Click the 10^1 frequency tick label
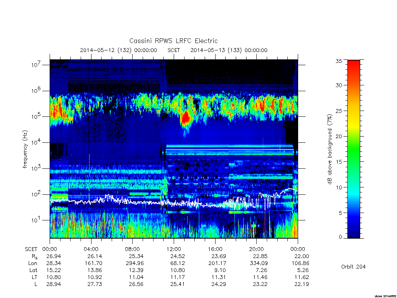397x298 pixels. [x=36, y=220]
